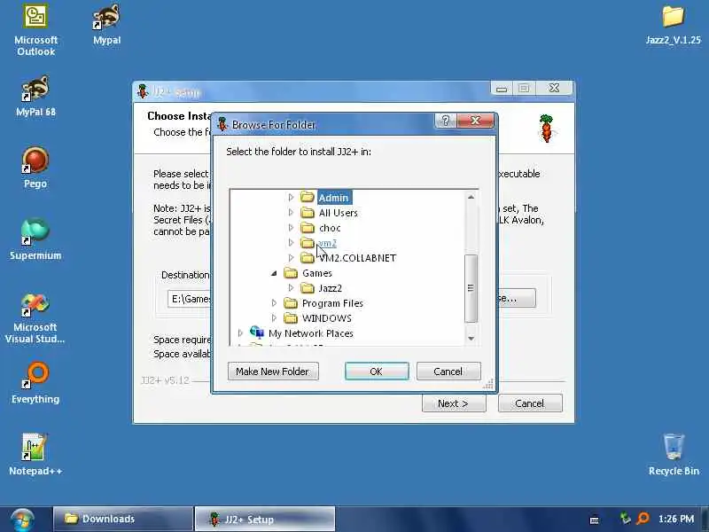Select the vm2 folder label
The height and width of the screenshot is (532, 709).
pos(327,243)
